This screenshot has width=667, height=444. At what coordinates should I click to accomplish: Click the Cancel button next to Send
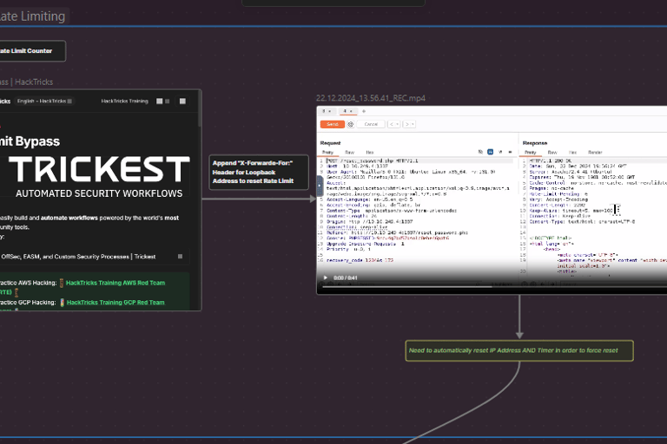(x=371, y=124)
